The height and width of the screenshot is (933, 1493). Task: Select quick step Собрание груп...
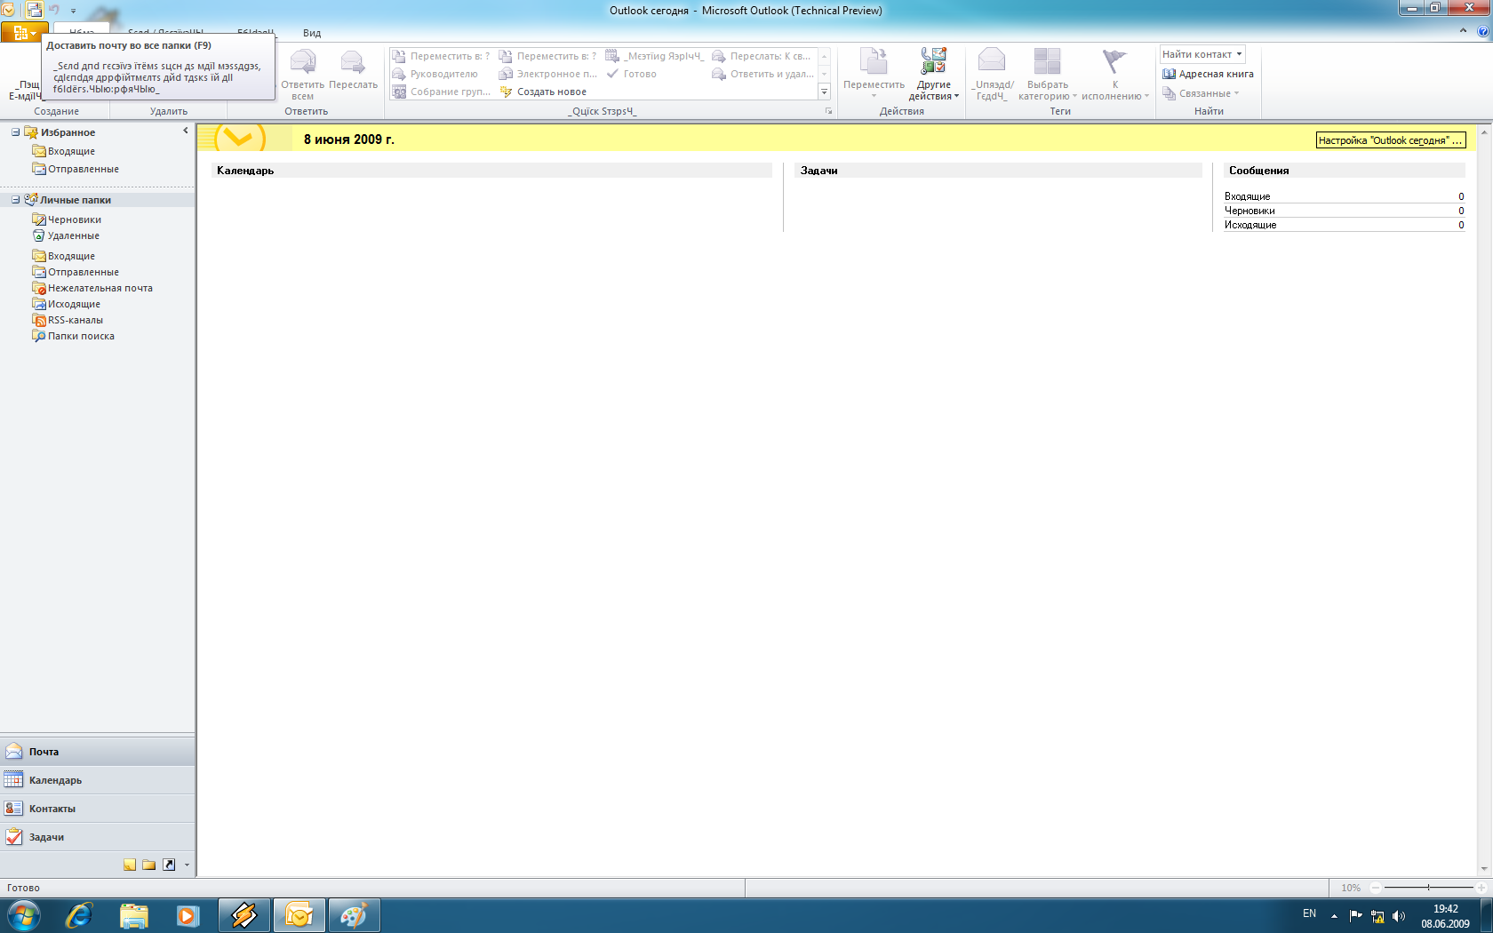[442, 92]
